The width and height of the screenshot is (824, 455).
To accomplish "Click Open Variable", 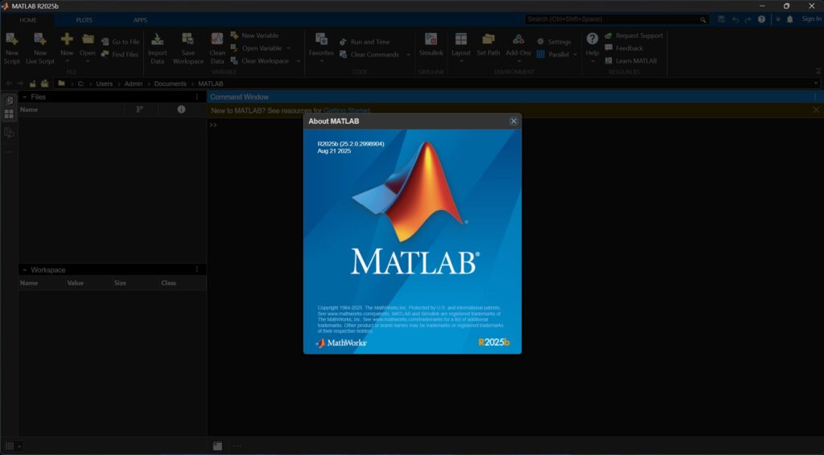I will (257, 48).
